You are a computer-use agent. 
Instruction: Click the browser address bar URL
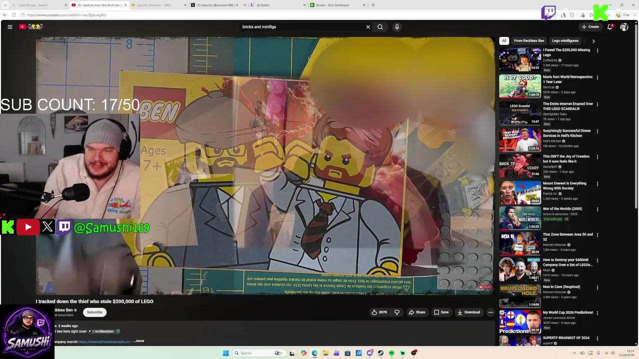click(66, 15)
